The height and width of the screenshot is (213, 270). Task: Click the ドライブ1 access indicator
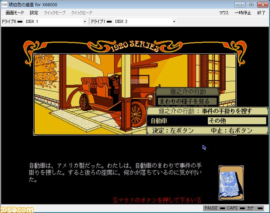[x=109, y=21]
